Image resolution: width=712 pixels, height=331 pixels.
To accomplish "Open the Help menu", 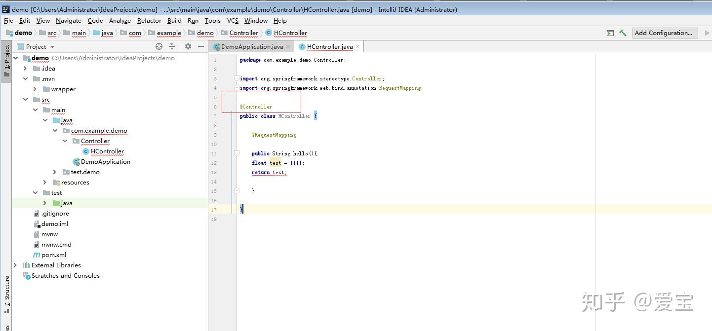I will [x=280, y=21].
